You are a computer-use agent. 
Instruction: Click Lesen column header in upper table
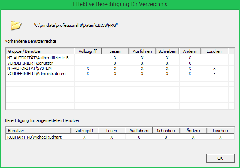point(115,51)
